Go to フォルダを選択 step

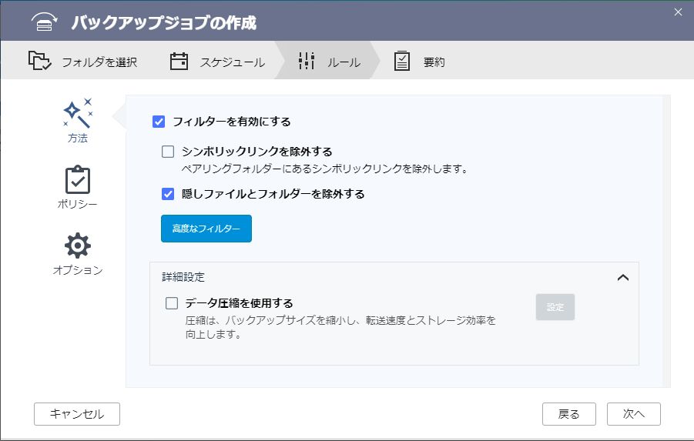tap(99, 62)
